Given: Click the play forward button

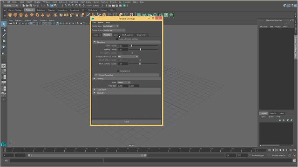Looking at the screenshot, I should (284, 150).
